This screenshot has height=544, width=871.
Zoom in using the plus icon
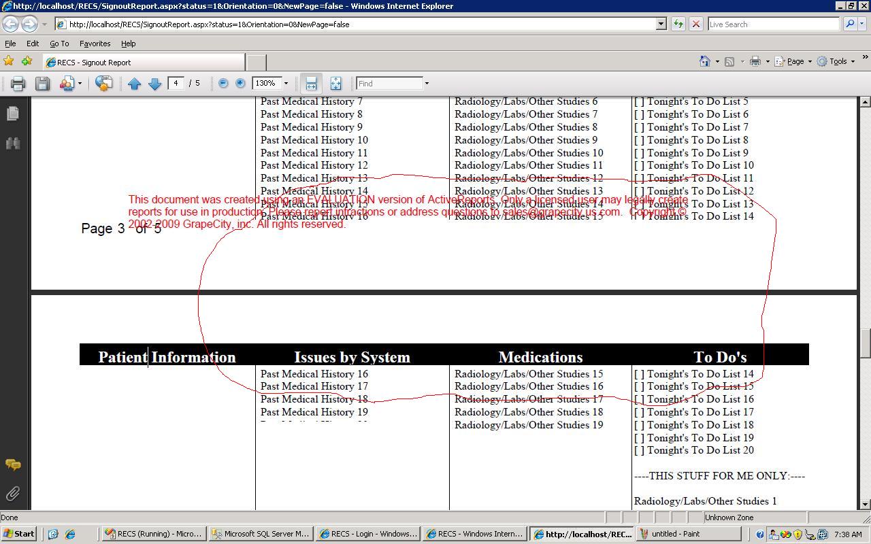[x=240, y=83]
